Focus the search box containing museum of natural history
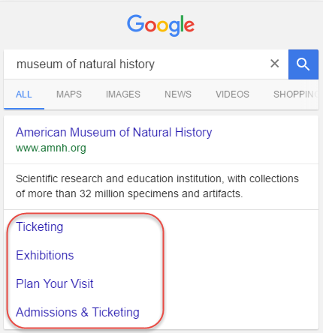The image size is (323, 333). tap(146, 64)
